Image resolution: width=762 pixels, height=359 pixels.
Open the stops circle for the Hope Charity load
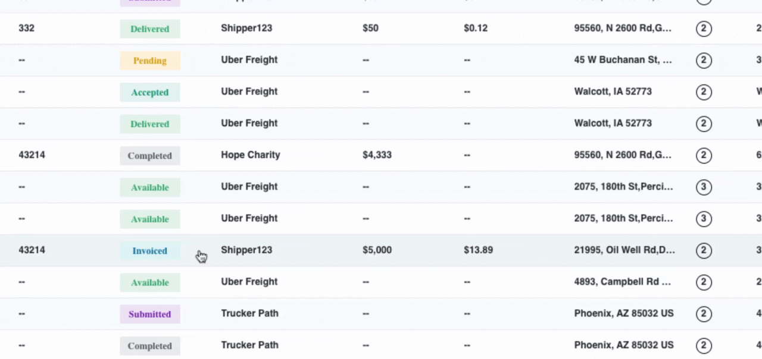[704, 155]
